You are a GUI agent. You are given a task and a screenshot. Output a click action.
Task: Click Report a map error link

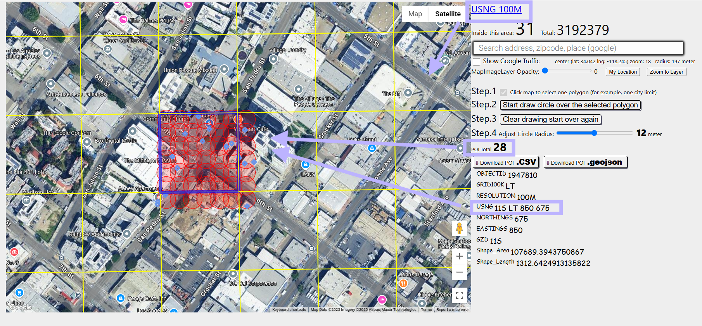pos(452,310)
